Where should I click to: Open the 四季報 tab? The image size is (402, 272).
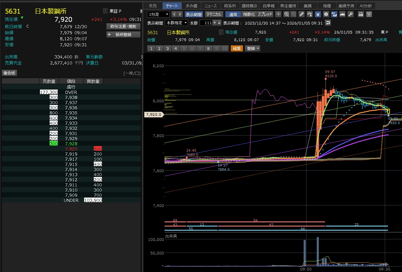point(269,6)
